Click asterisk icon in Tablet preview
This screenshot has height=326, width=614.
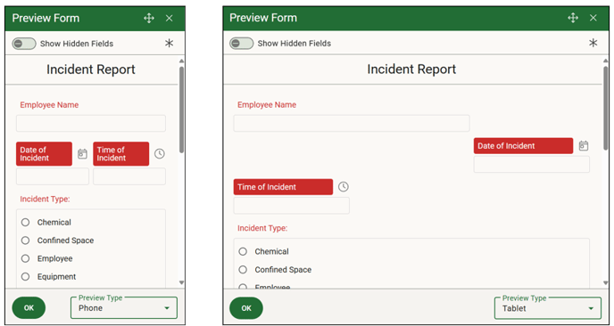click(x=593, y=43)
